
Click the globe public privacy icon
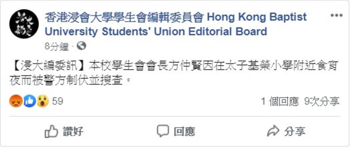tap(81, 46)
